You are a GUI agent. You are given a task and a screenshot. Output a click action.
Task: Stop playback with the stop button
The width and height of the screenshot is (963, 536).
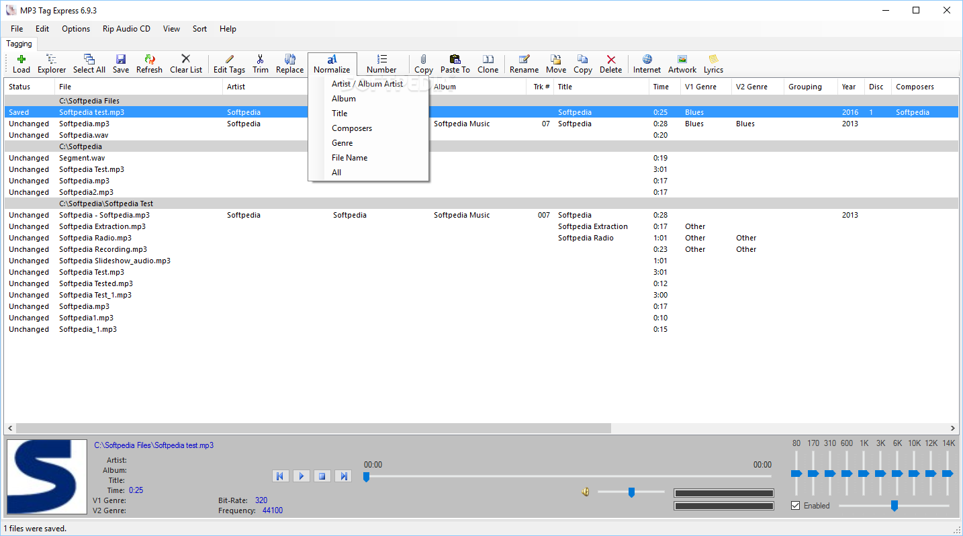point(322,476)
